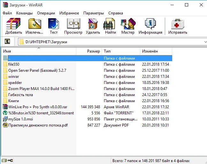Select Практикум денежного потока.pdf file name
207x164 pixels.
[x=38, y=125]
